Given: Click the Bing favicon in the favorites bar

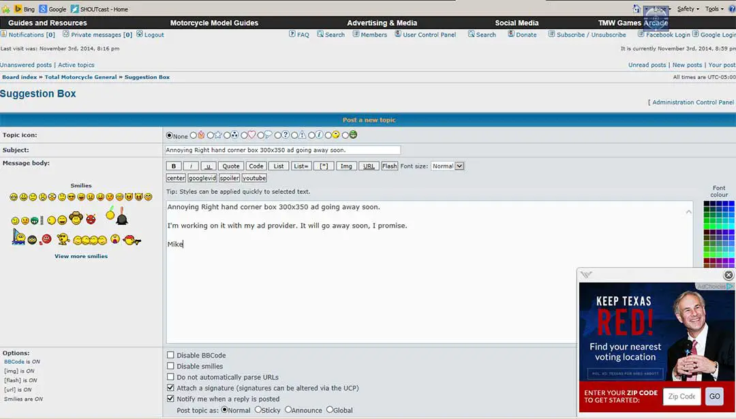Looking at the screenshot, I should pos(18,9).
